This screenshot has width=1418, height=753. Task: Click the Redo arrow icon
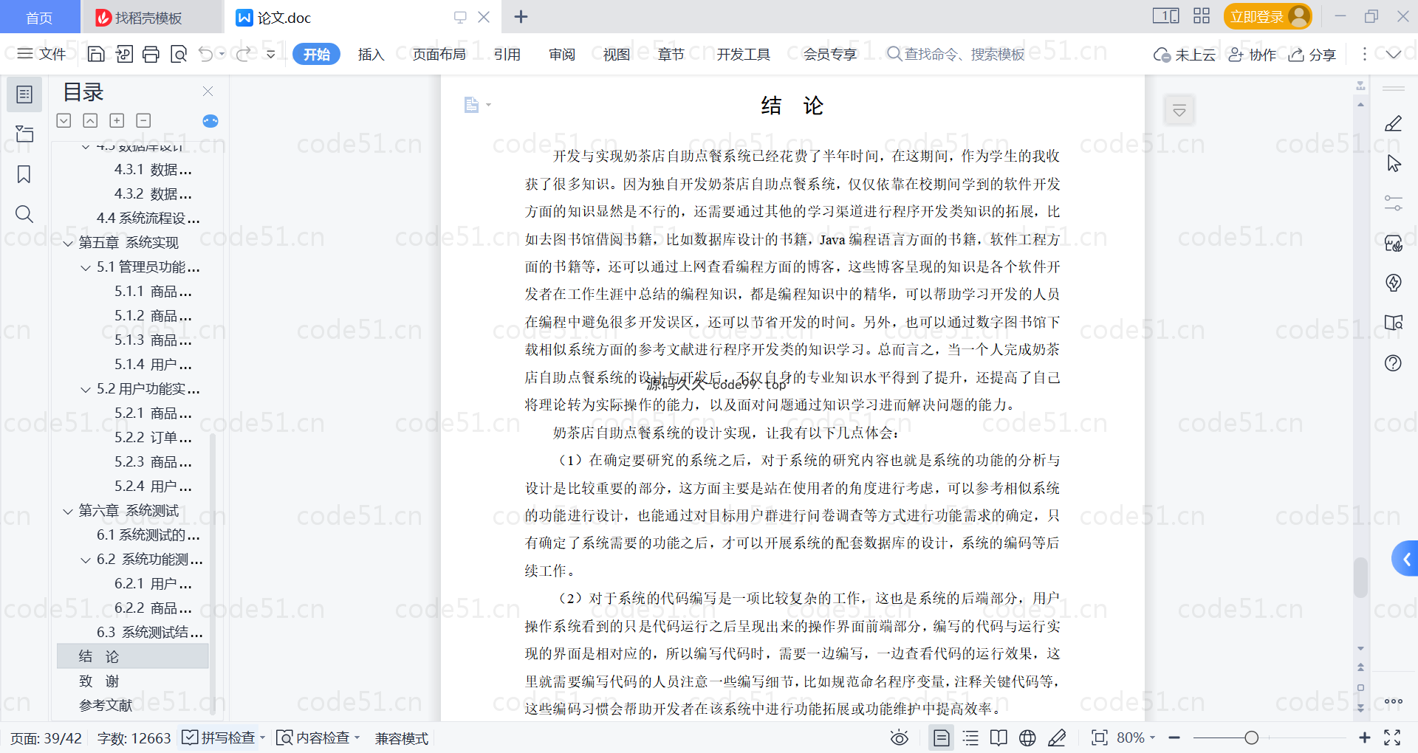coord(243,54)
